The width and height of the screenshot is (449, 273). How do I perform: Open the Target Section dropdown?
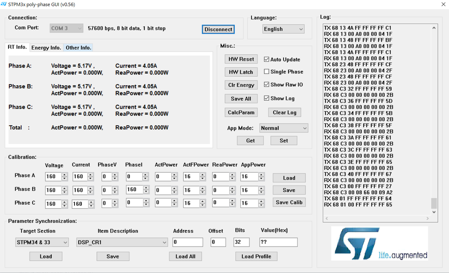click(x=42, y=242)
